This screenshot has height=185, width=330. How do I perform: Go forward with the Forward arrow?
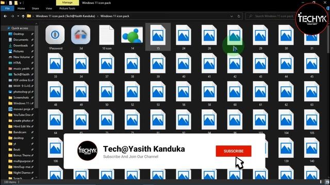(12, 16)
